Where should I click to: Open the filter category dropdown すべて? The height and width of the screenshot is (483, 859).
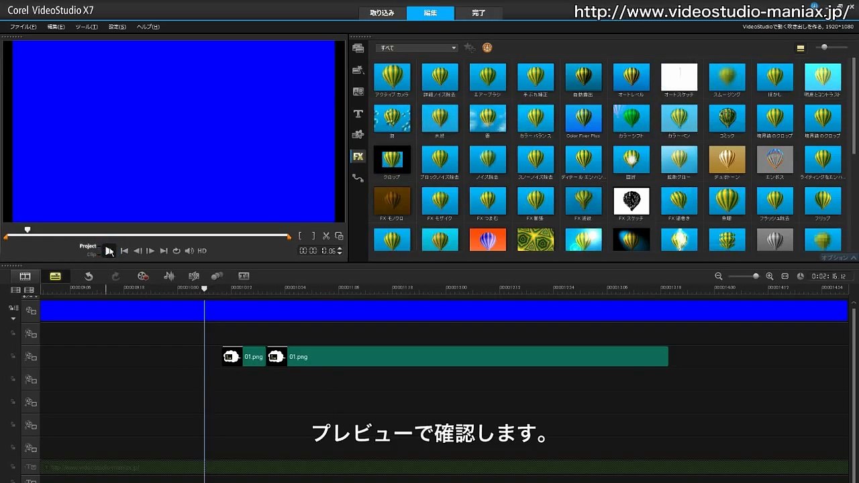pyautogui.click(x=417, y=48)
